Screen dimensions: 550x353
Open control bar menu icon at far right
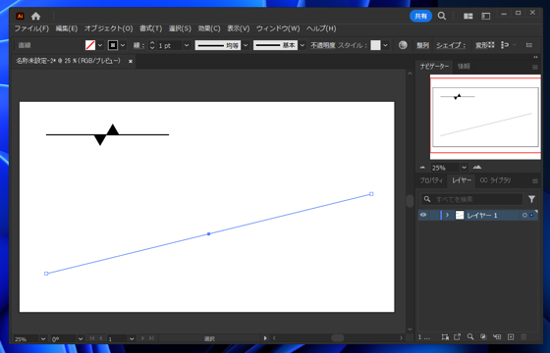point(529,45)
